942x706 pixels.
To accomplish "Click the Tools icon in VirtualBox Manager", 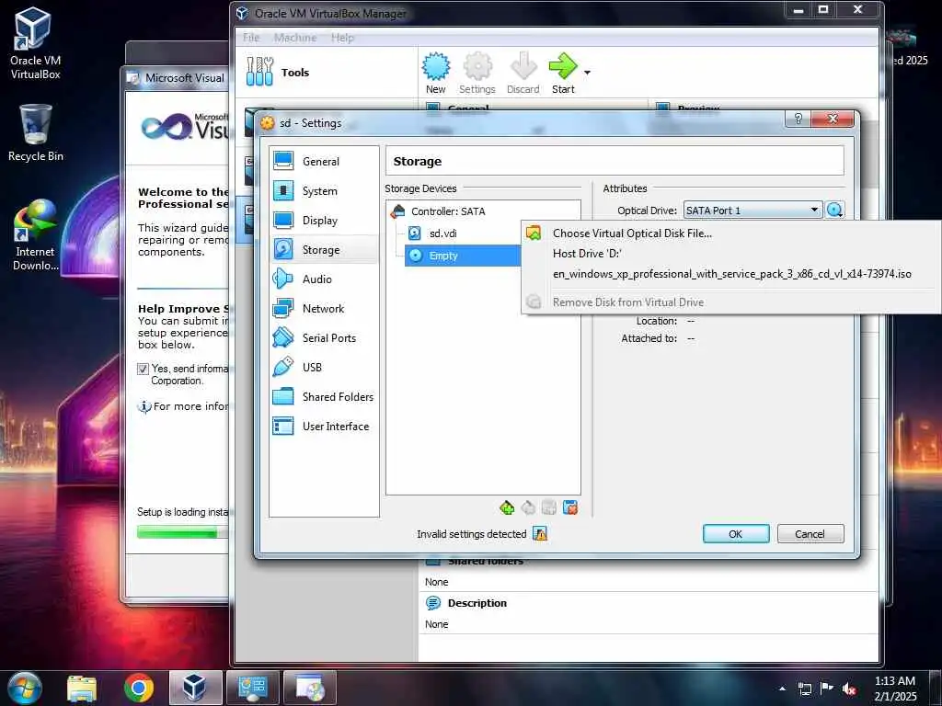I will point(259,72).
